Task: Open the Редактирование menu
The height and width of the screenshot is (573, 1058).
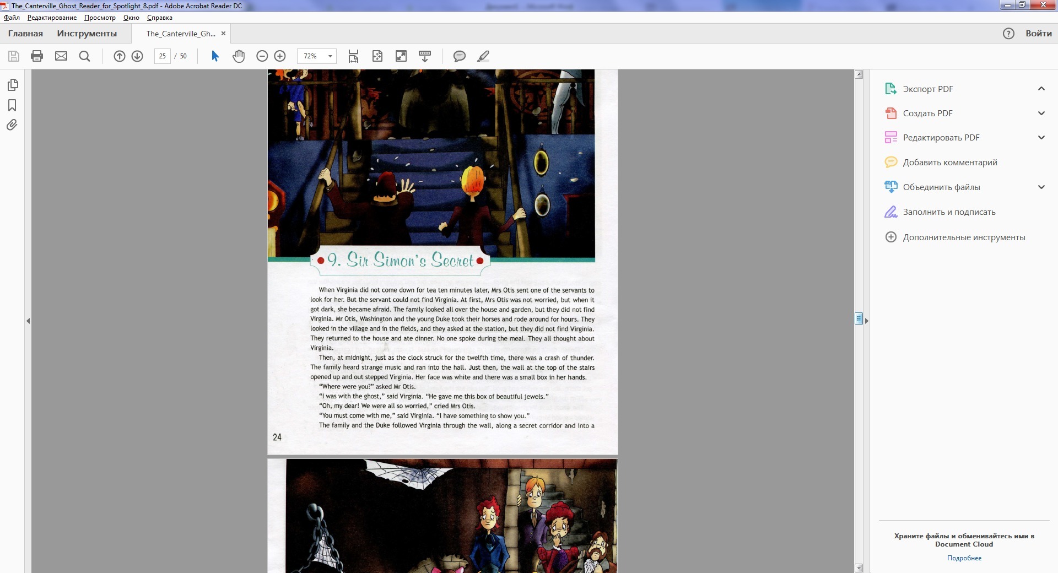Action: (x=52, y=18)
